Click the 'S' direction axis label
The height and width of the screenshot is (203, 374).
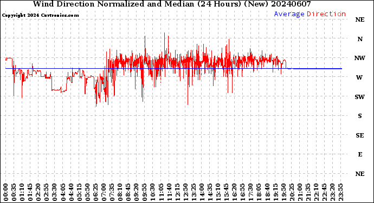[x=360, y=116]
